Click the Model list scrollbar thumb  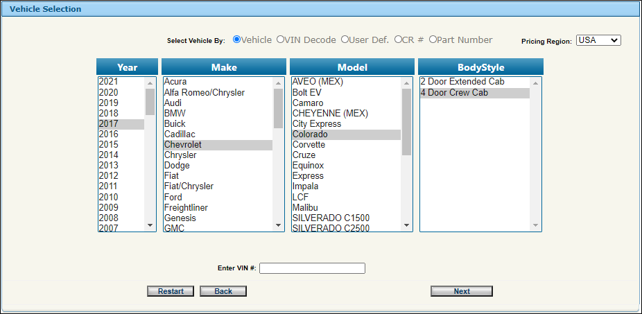[406, 122]
